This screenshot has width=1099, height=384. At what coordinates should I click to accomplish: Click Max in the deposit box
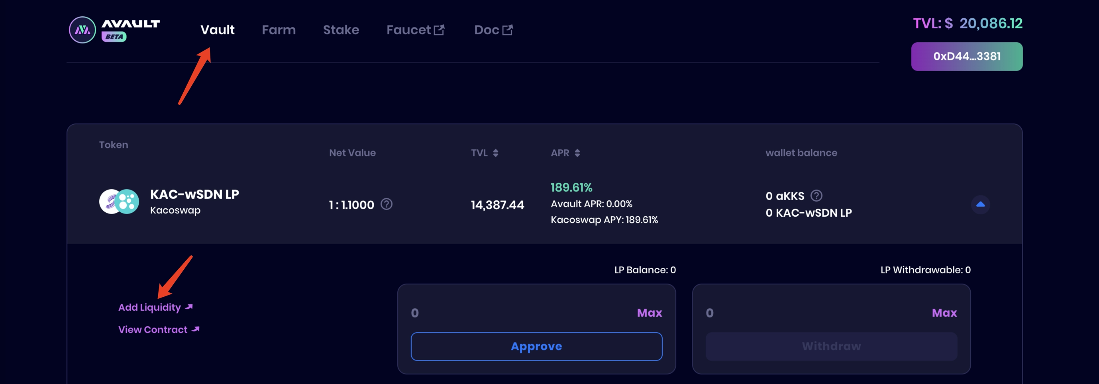[649, 313]
